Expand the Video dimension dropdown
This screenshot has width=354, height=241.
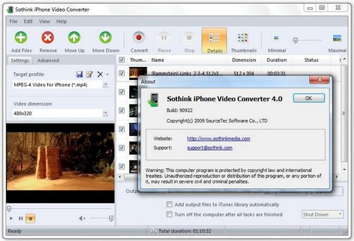(106, 113)
